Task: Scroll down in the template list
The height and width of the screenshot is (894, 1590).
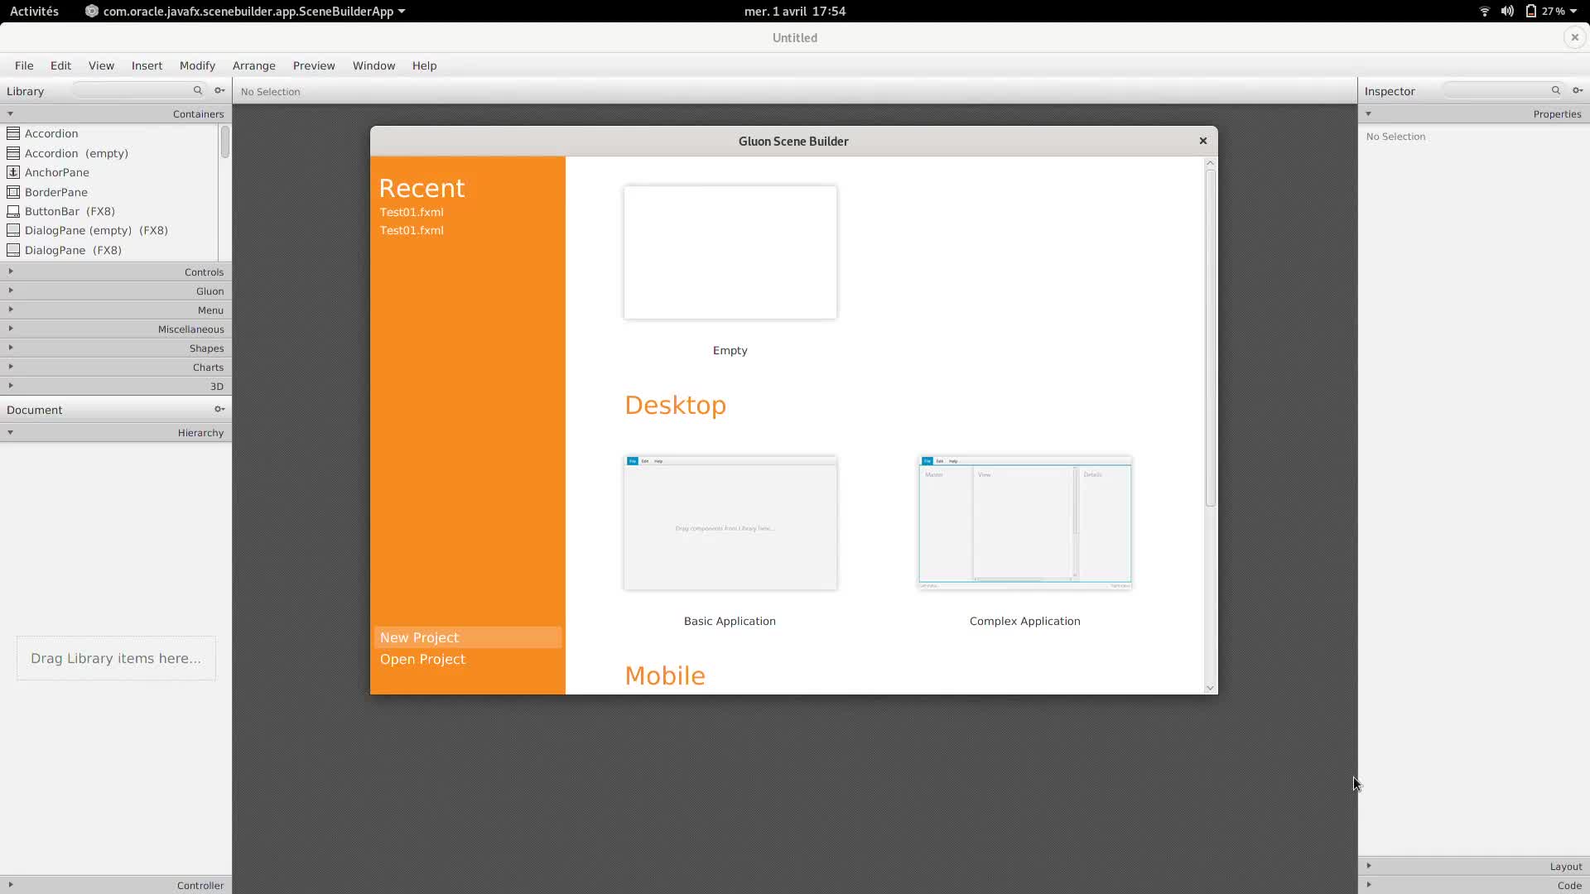Action: (1209, 686)
